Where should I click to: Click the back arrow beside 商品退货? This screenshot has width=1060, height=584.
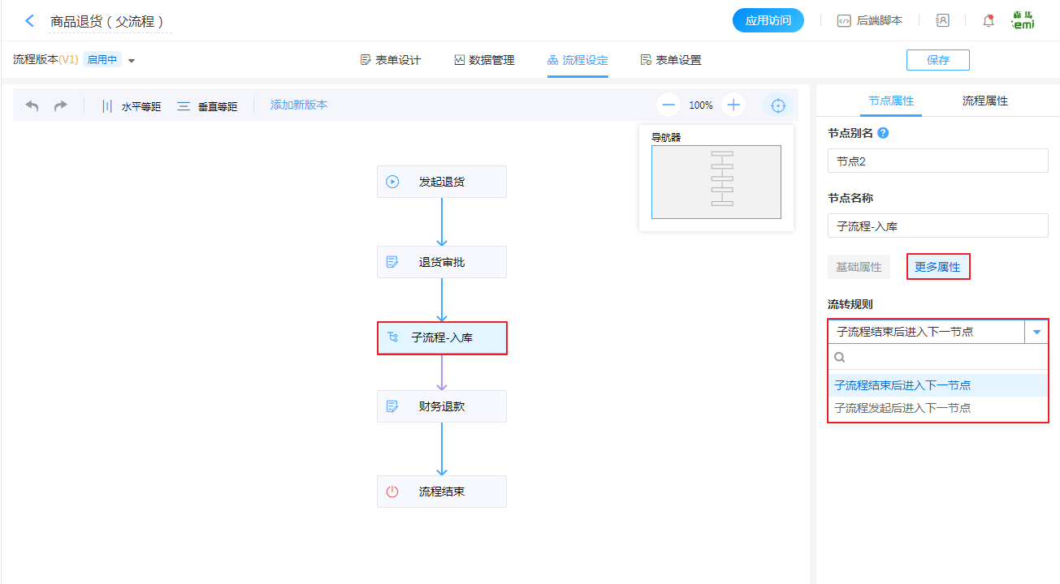click(30, 21)
